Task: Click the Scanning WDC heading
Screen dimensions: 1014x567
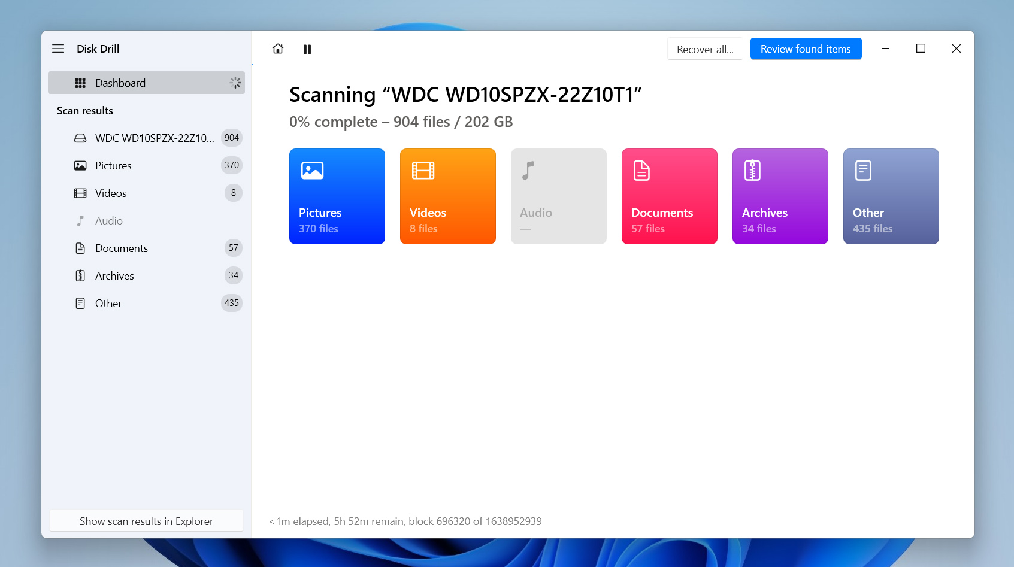Action: coord(465,95)
